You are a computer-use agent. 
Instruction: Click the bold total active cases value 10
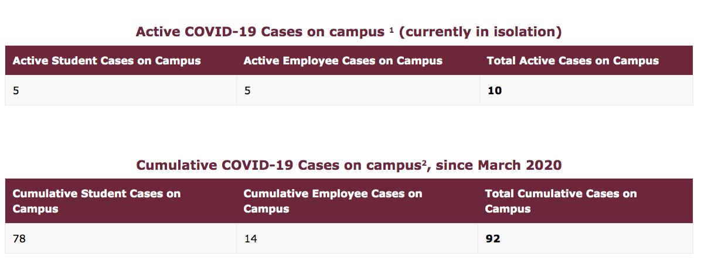[x=495, y=91]
